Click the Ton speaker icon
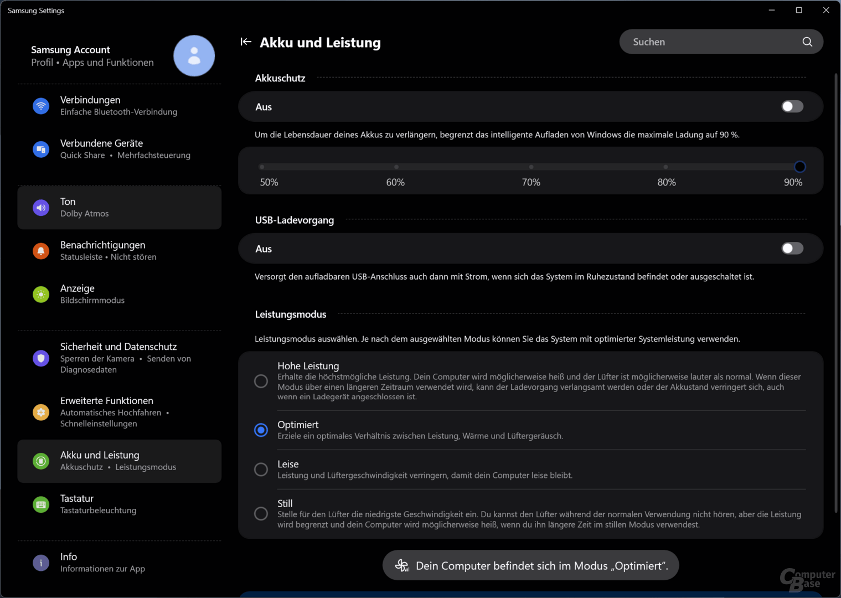 click(41, 208)
